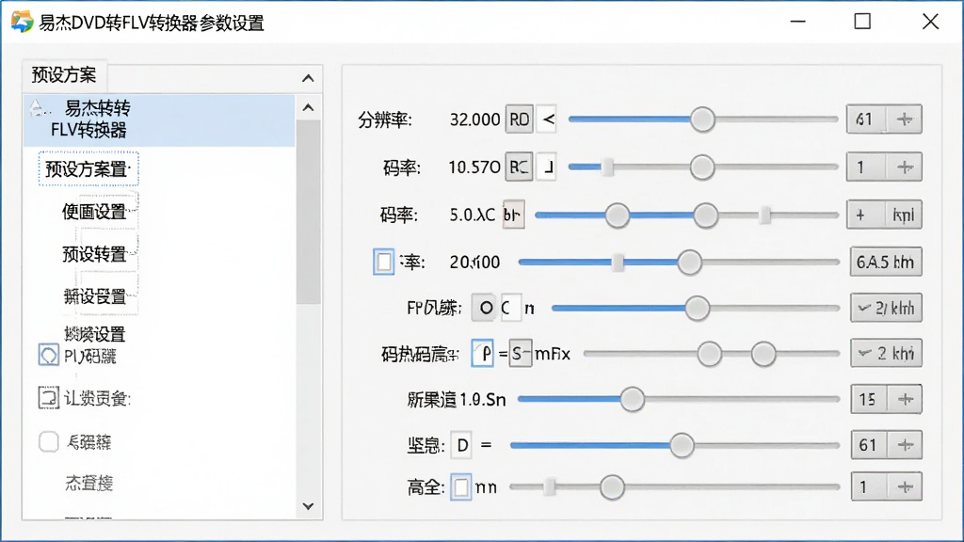Select the 易杰转转 FLV转换器 tree node

coord(159,120)
